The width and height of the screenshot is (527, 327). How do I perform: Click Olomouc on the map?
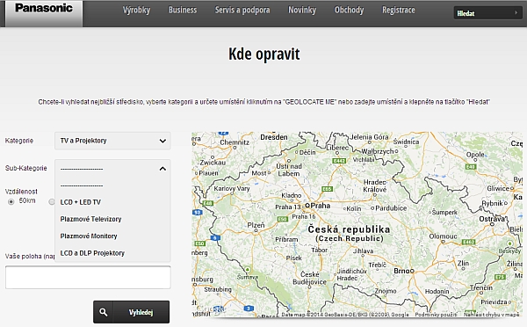[443, 236]
